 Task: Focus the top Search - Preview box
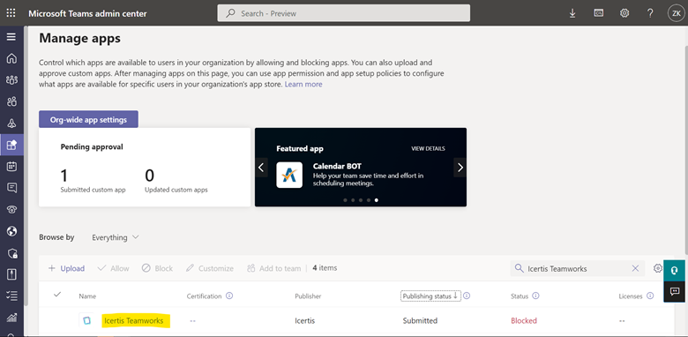[x=344, y=13]
